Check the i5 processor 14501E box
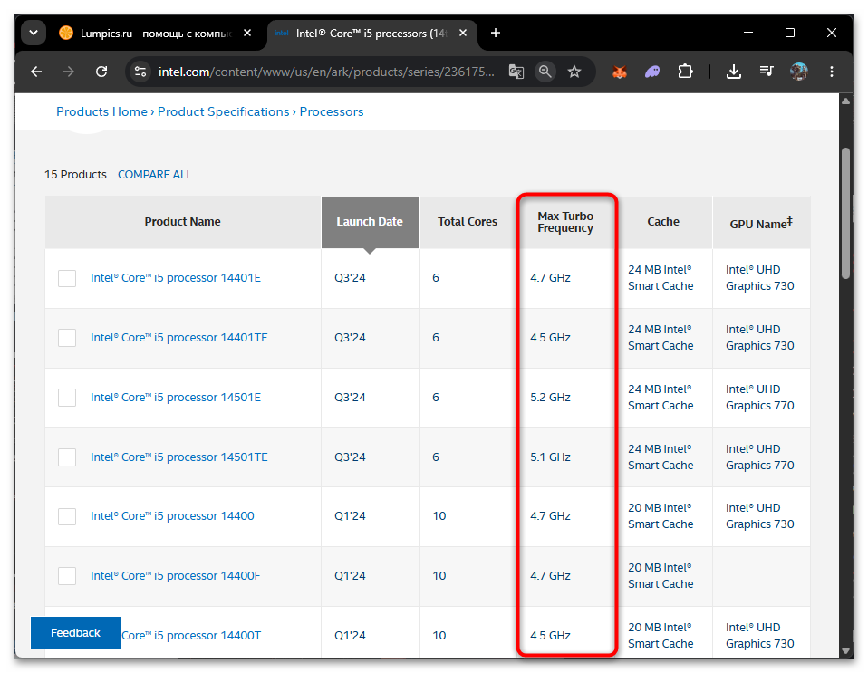This screenshot has width=868, height=673. pos(67,398)
